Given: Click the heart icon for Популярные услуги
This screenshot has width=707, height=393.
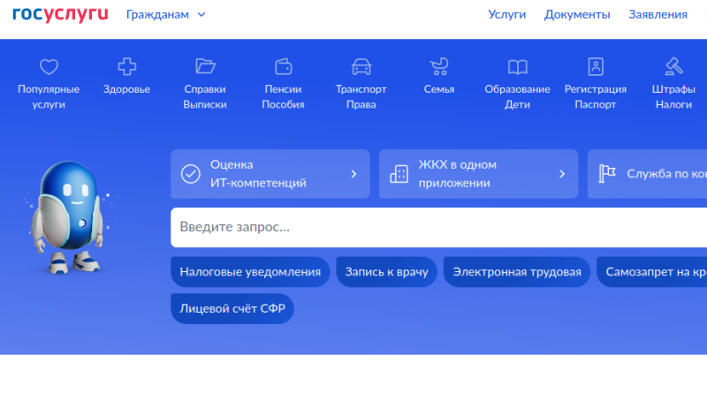Looking at the screenshot, I should (x=49, y=67).
